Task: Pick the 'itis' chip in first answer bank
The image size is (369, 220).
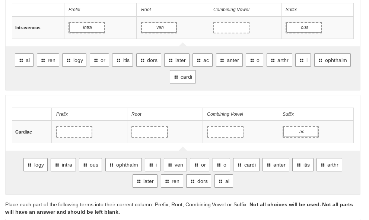Action: 123,60
